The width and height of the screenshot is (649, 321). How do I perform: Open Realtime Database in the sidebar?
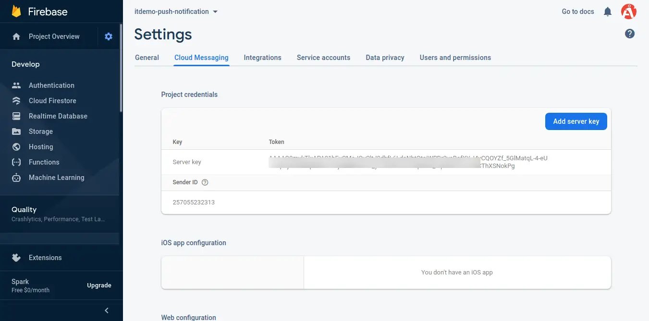58,116
